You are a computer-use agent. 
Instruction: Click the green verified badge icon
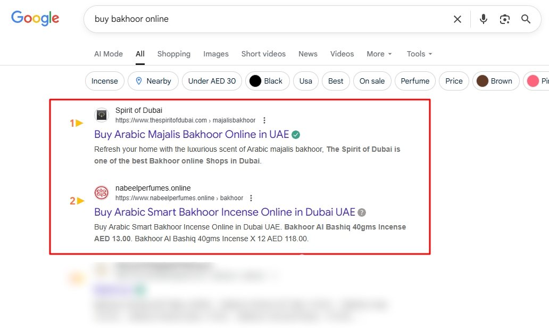[x=296, y=135]
